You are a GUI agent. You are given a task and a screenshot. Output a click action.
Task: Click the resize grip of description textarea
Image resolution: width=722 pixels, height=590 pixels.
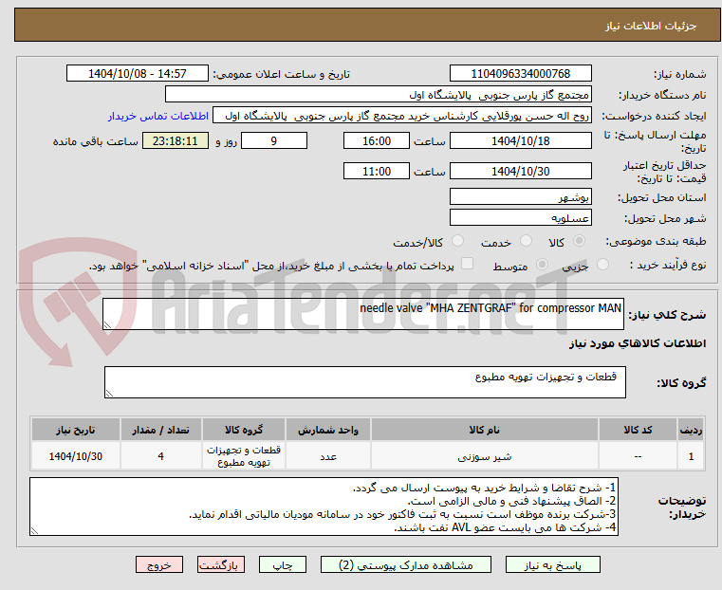[107, 325]
